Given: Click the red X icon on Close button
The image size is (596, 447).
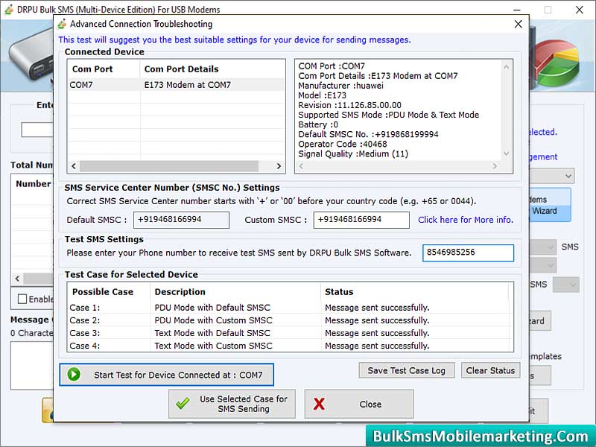Looking at the screenshot, I should [x=319, y=404].
